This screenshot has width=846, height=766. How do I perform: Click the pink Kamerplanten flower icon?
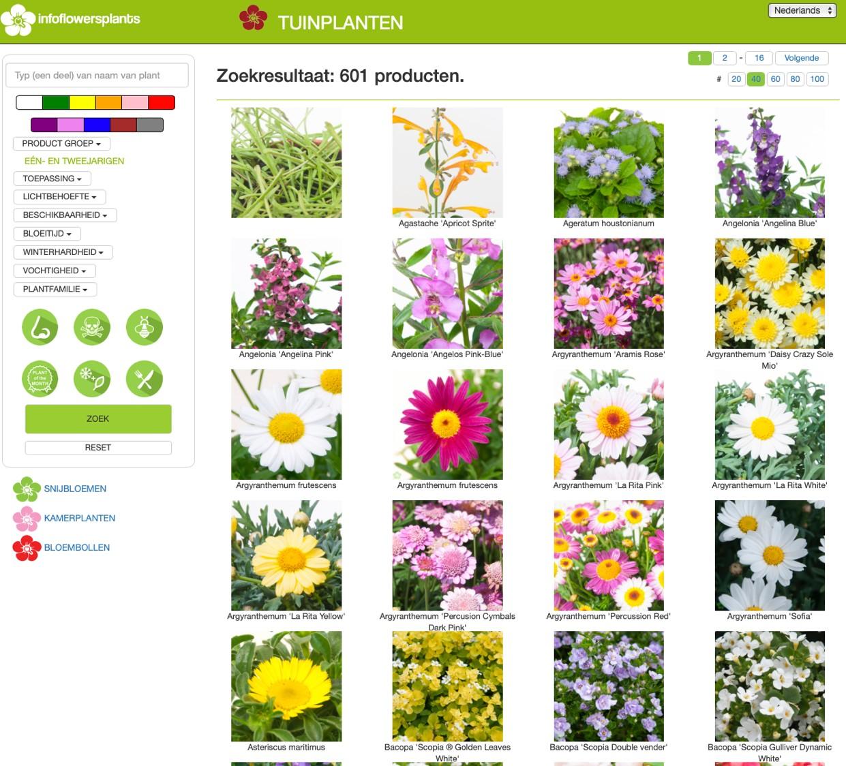tap(27, 519)
